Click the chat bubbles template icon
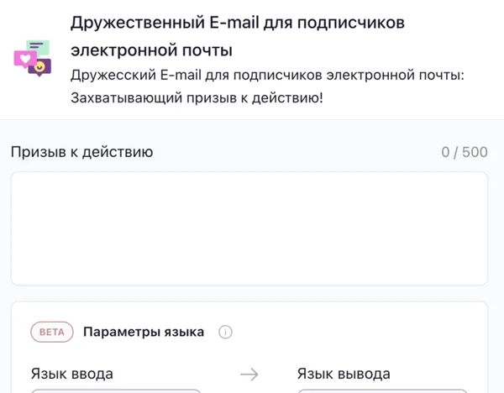Viewport: 504px width, 393px height. click(x=33, y=58)
